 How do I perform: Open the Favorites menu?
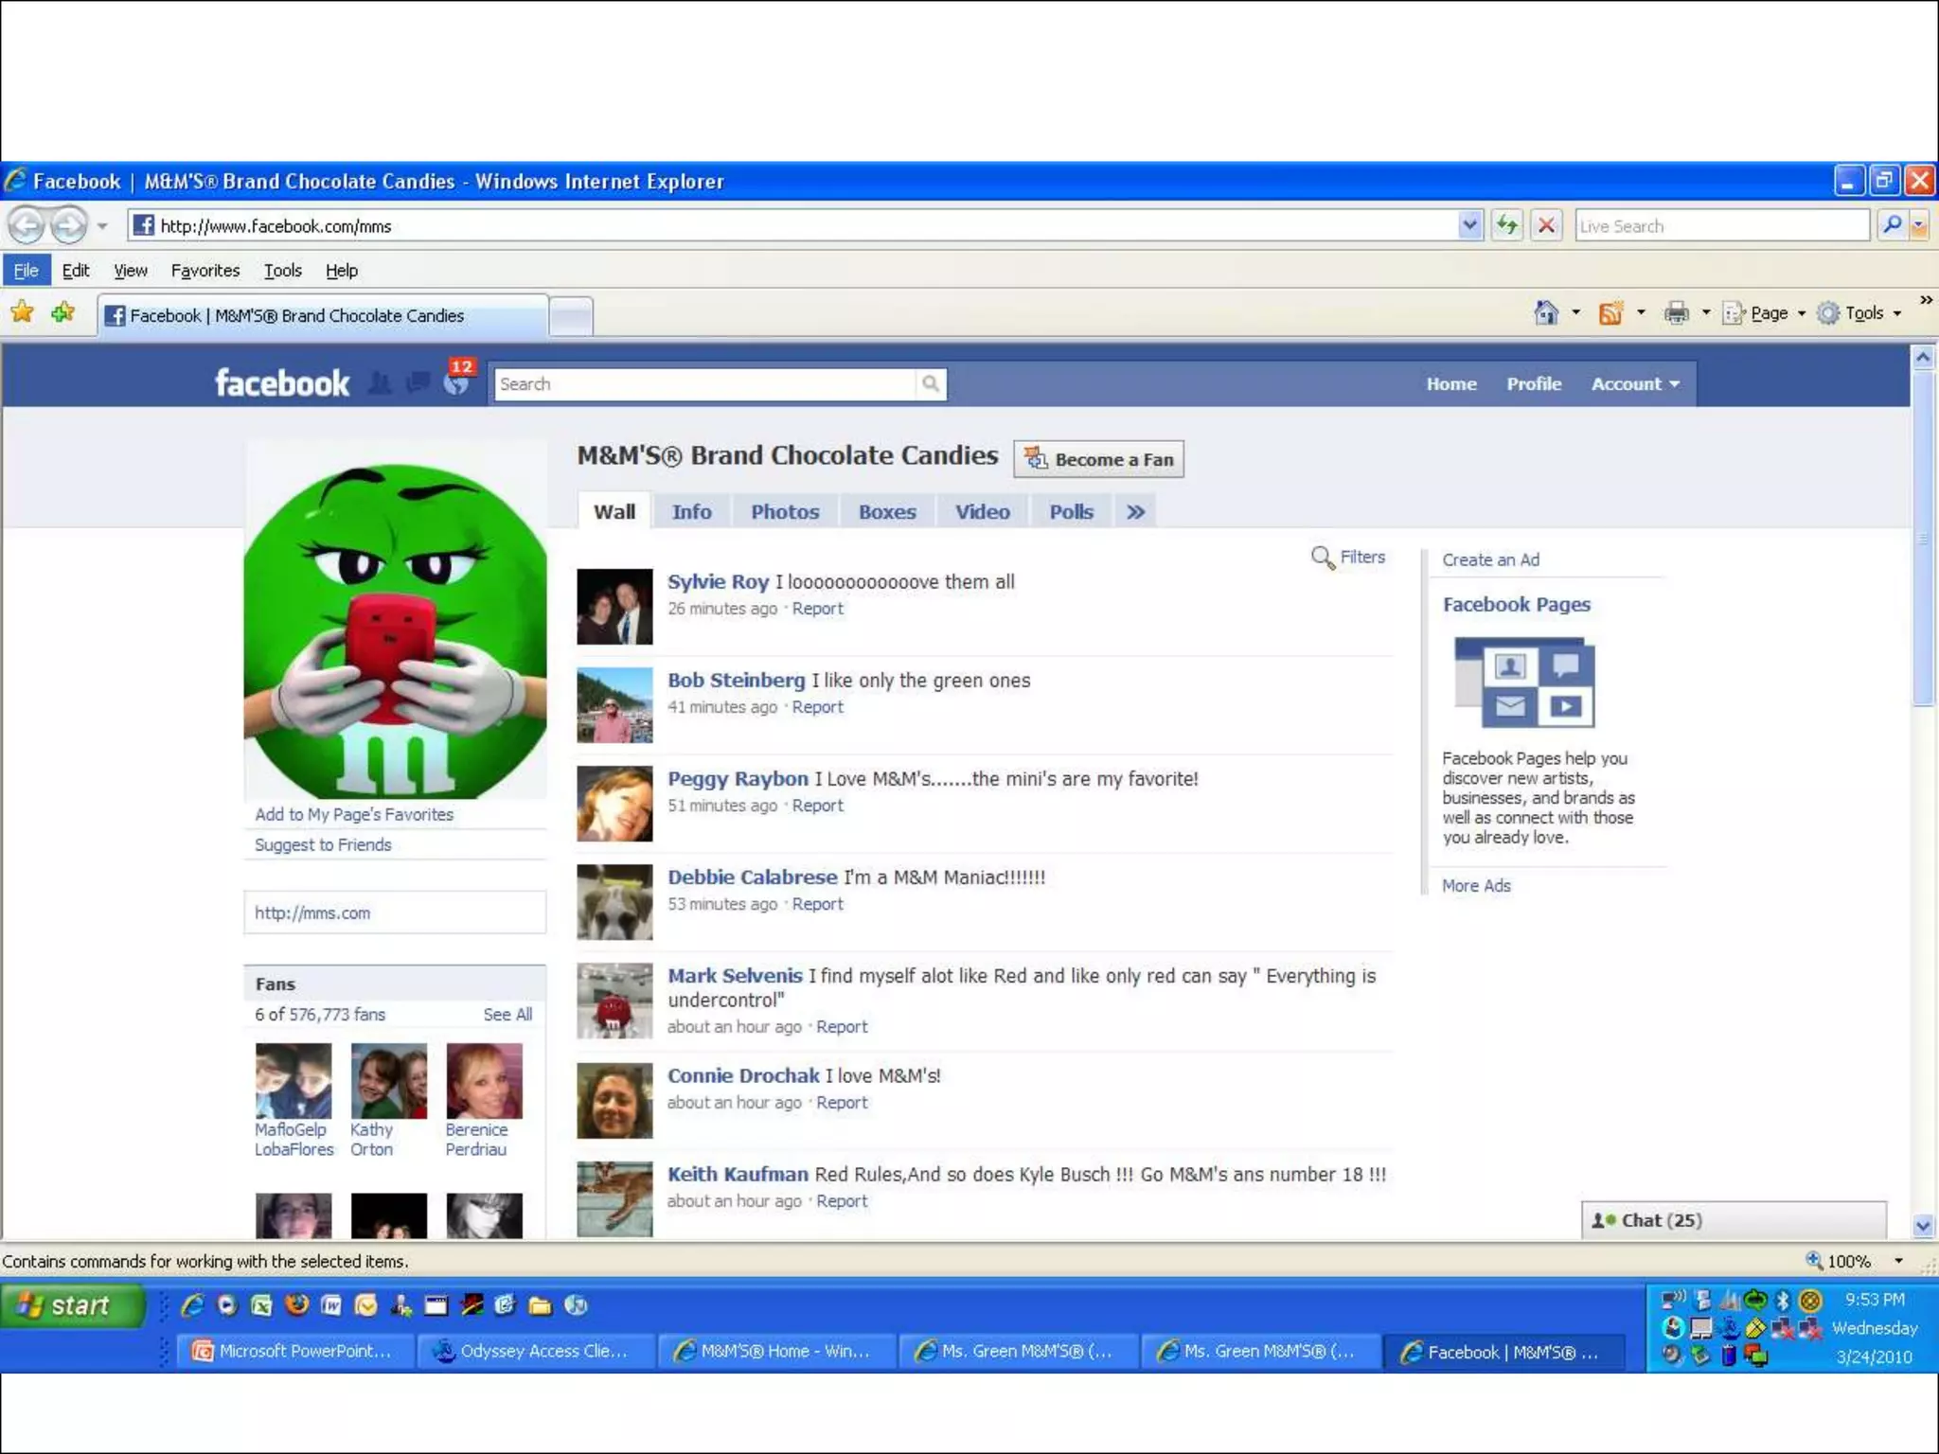click(205, 271)
